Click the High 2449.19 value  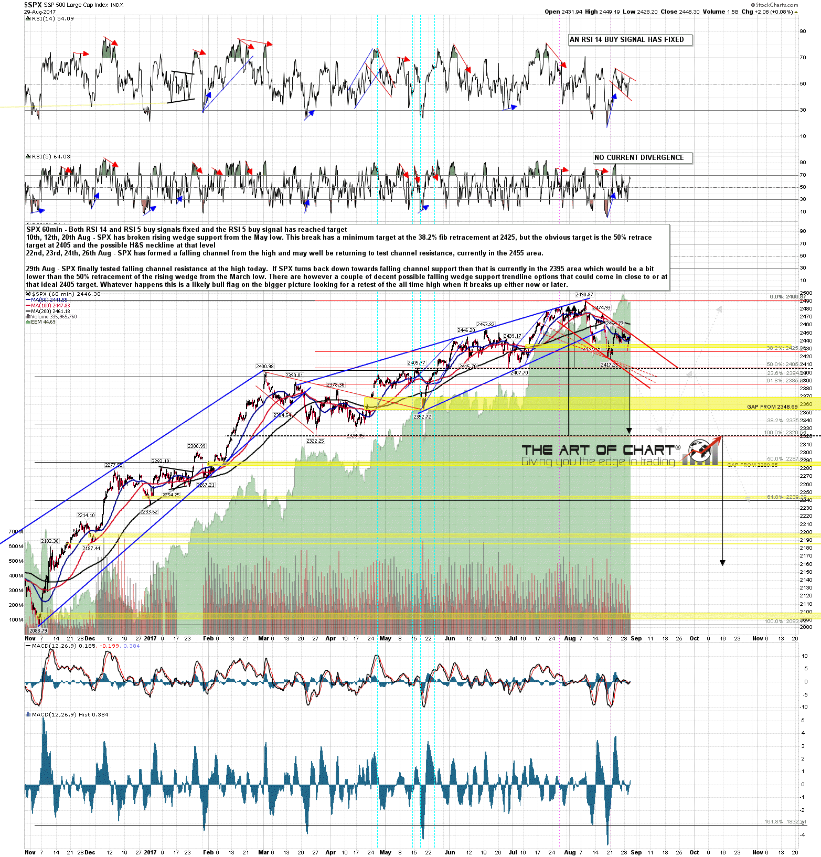coord(603,12)
